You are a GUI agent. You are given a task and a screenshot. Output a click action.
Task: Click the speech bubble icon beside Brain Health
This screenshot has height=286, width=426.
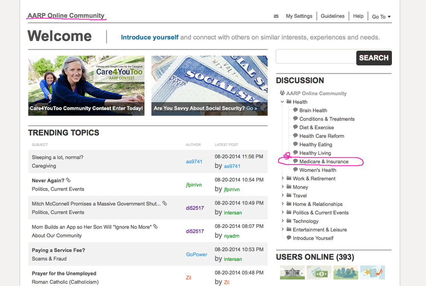click(x=295, y=110)
